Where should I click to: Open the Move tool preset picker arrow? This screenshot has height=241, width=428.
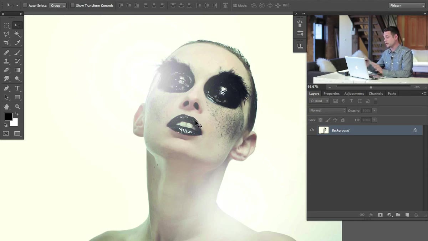pyautogui.click(x=17, y=5)
